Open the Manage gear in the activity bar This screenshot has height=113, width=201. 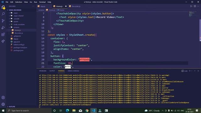pos(3,104)
